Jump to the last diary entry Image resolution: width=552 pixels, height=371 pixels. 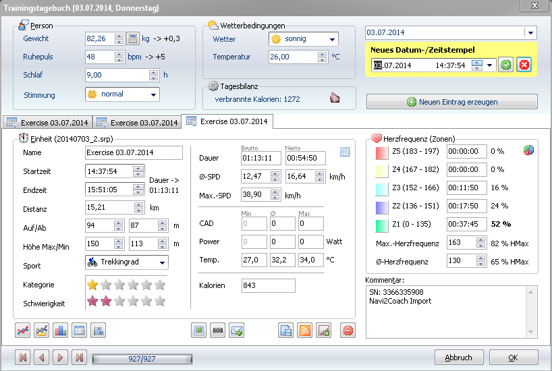(79, 358)
